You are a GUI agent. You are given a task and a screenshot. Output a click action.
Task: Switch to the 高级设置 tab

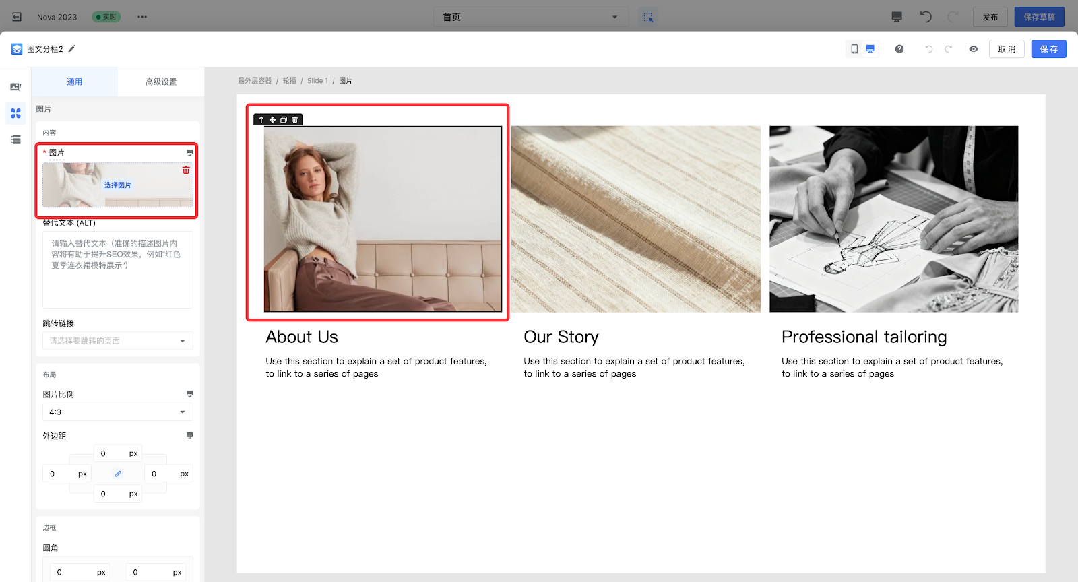[161, 82]
